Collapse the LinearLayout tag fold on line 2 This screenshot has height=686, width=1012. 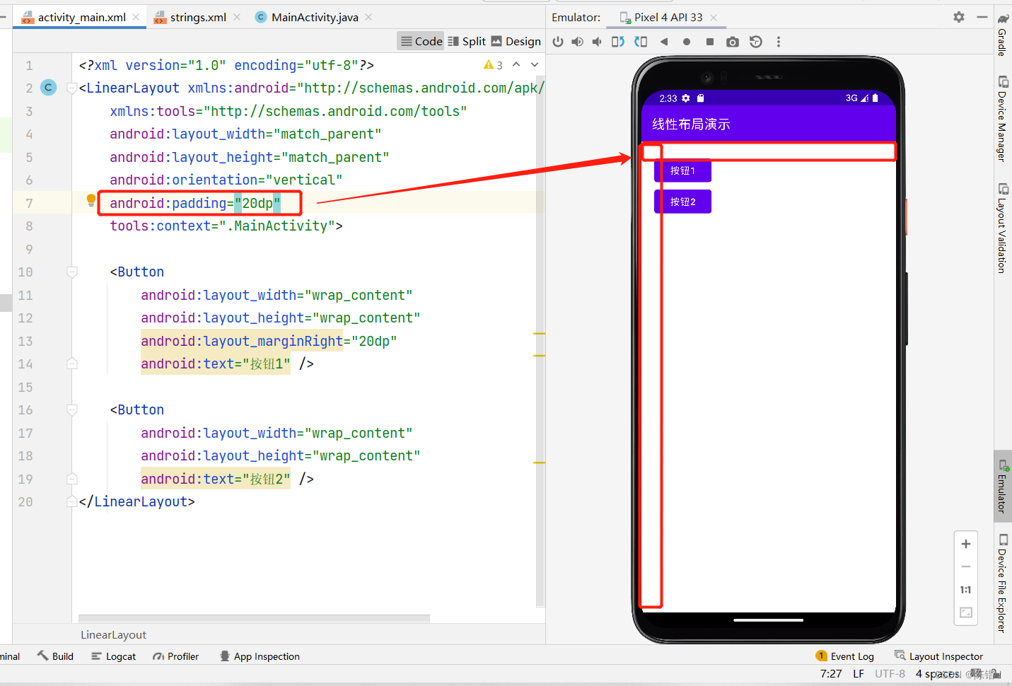(71, 88)
